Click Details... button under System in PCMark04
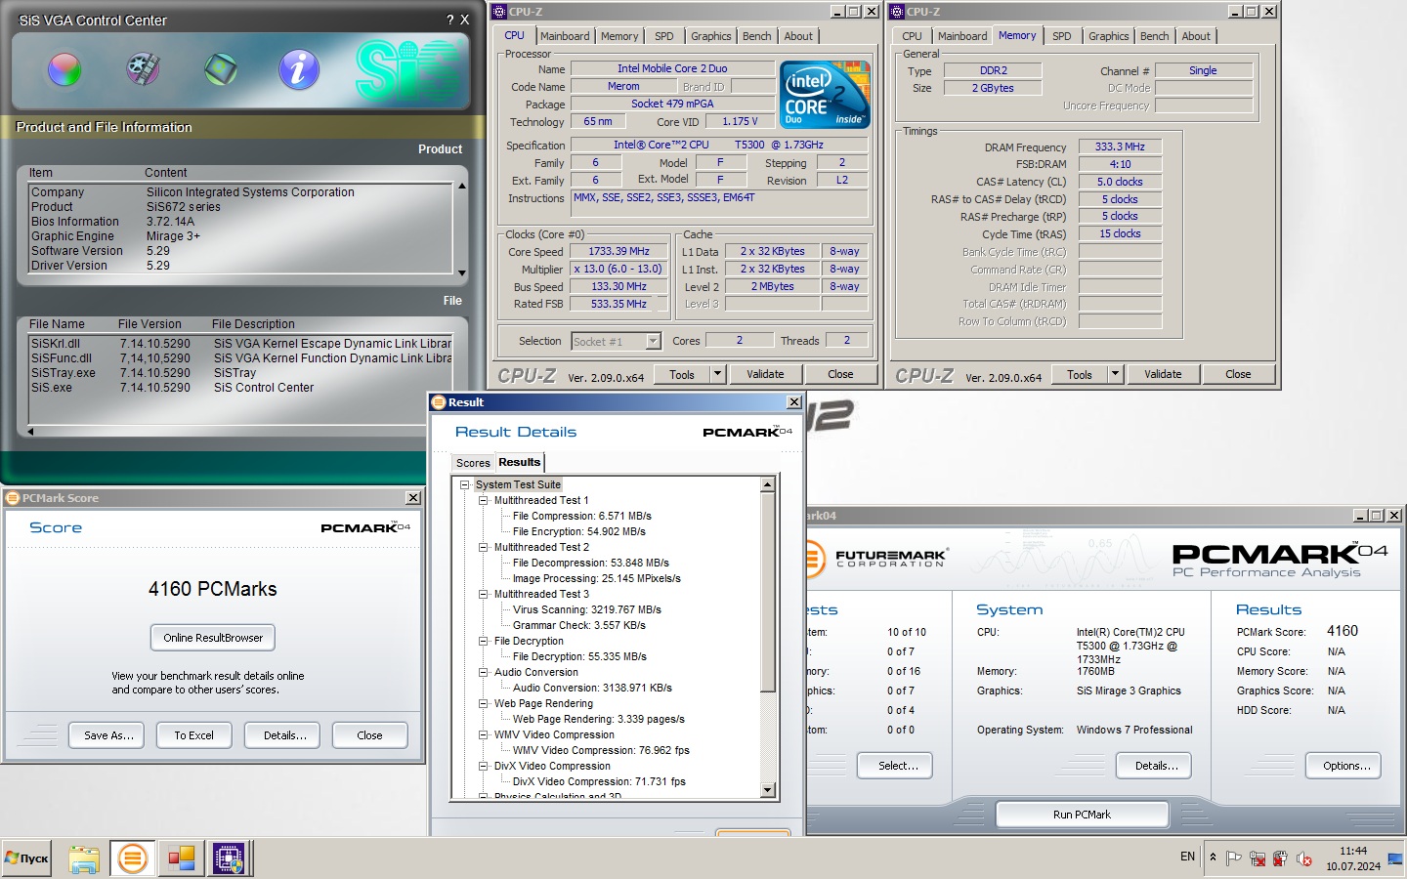 (x=1156, y=766)
